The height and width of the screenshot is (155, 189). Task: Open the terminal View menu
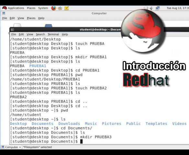30,35
